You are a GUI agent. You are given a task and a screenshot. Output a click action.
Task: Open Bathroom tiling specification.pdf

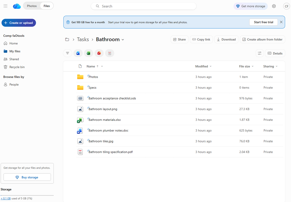point(111,152)
